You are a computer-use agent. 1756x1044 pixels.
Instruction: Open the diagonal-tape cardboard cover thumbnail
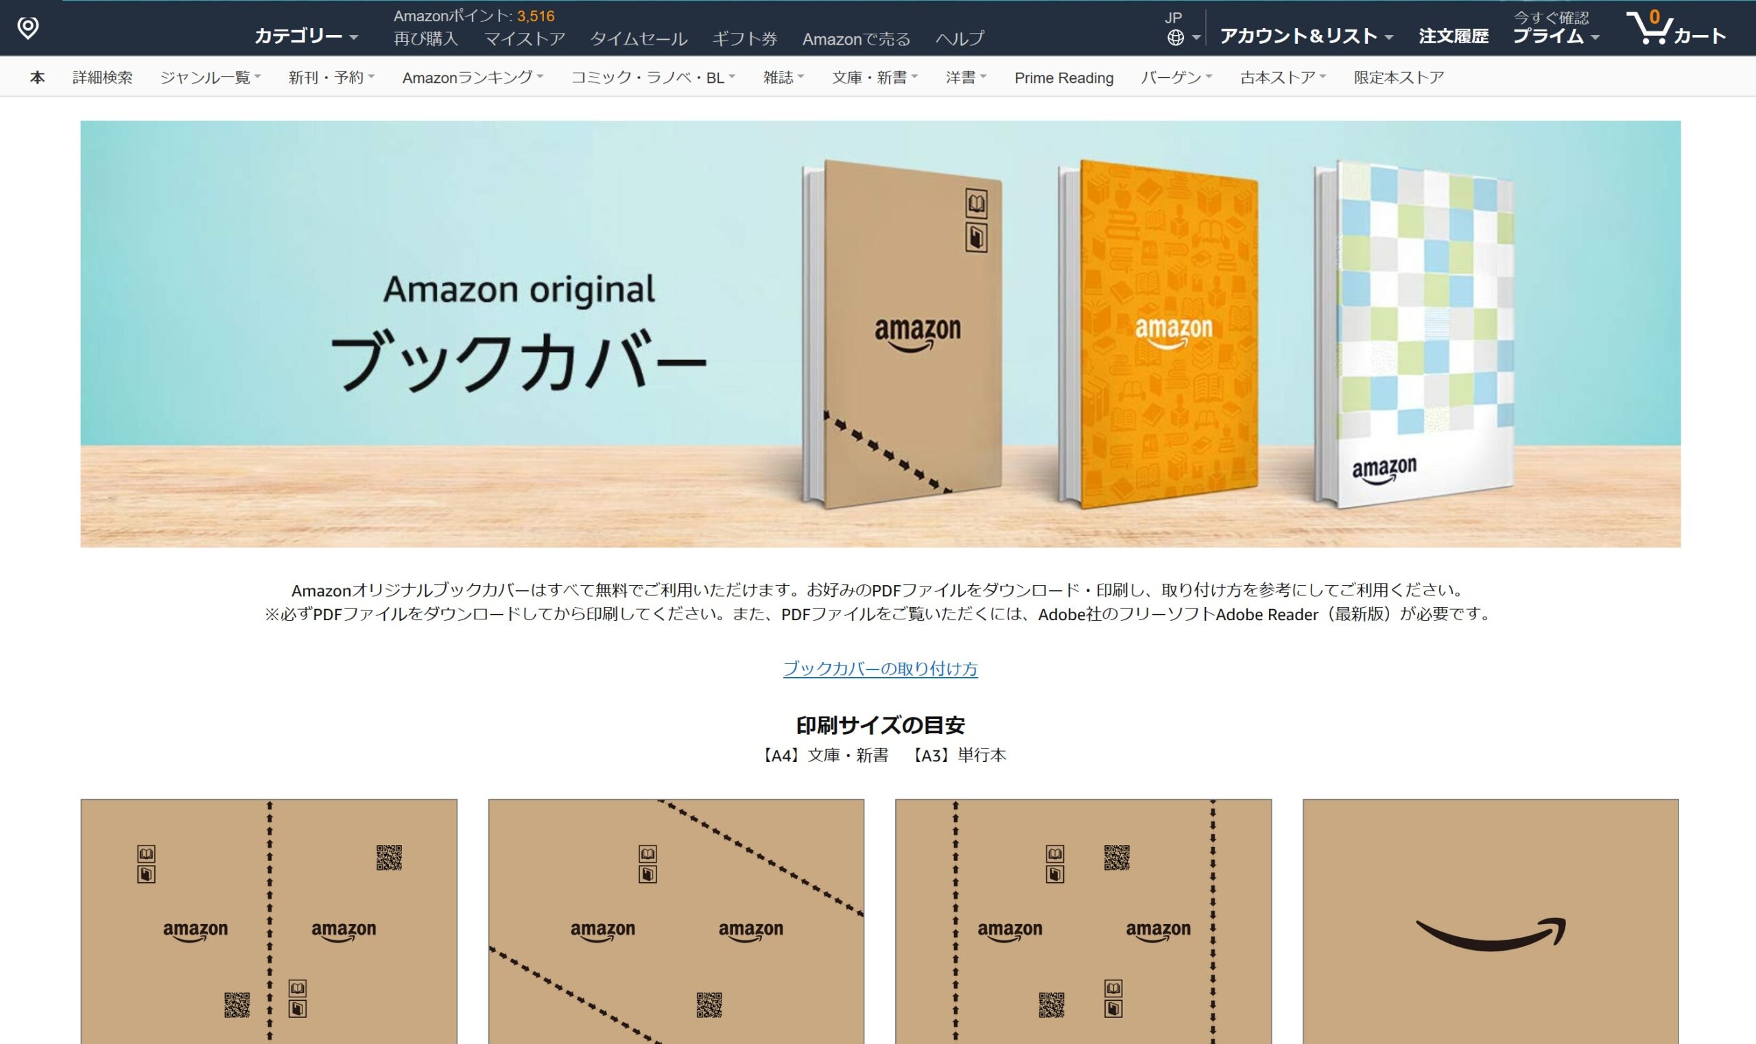point(676,922)
